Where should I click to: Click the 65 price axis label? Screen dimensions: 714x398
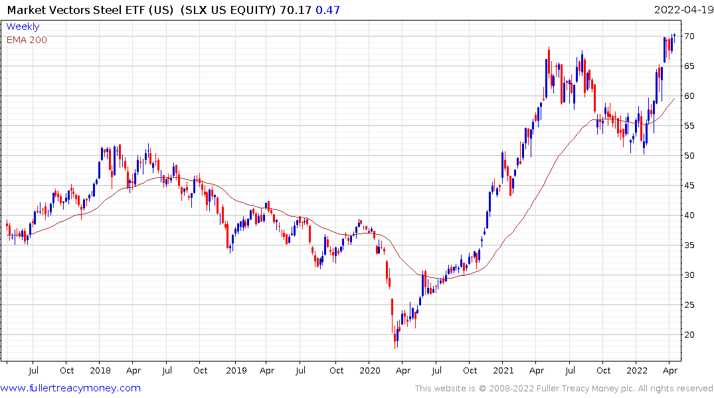coord(689,66)
